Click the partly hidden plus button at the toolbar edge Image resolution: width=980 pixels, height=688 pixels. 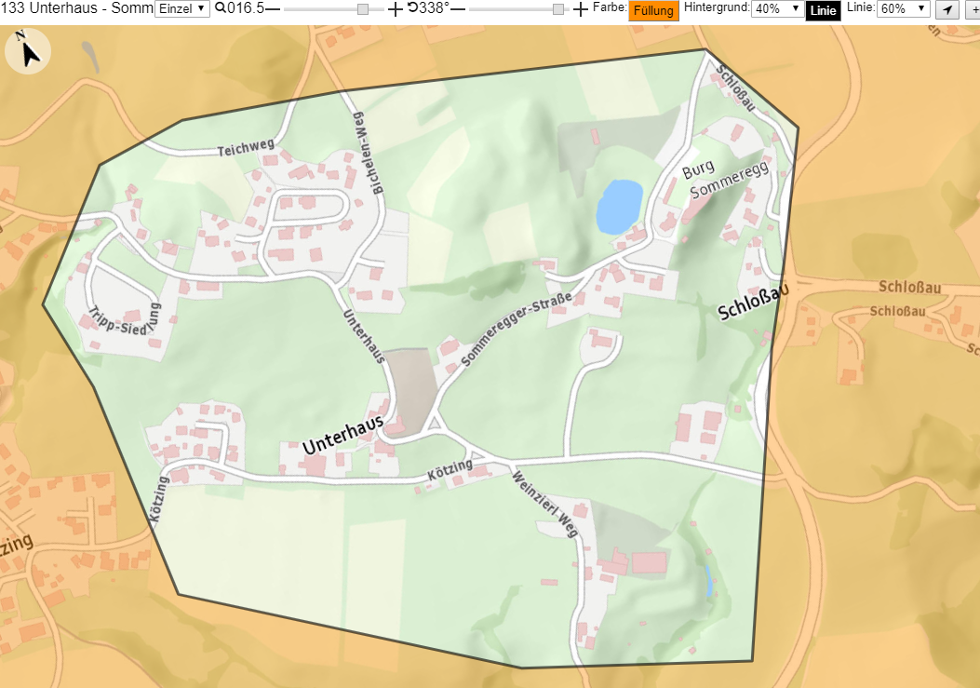[x=973, y=9]
